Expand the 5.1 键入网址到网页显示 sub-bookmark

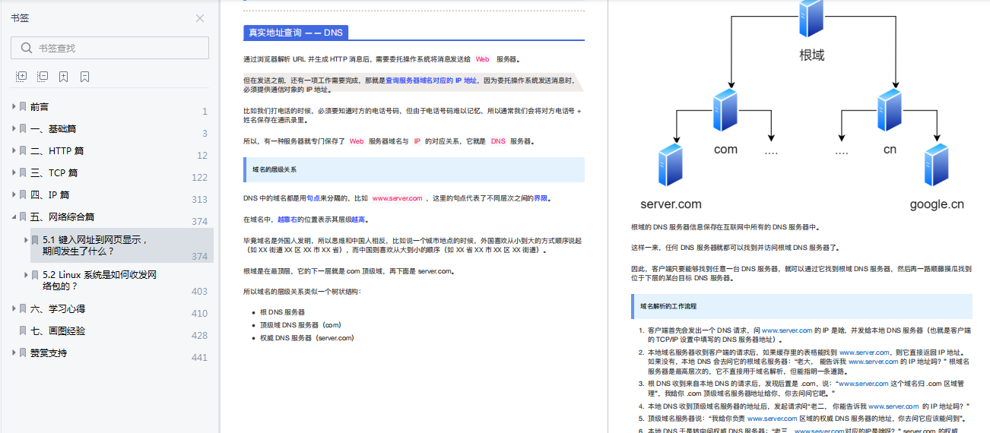pos(26,239)
